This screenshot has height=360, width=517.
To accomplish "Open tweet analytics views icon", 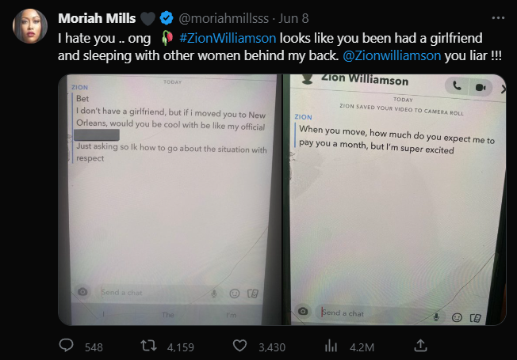I will pyautogui.click(x=332, y=346).
